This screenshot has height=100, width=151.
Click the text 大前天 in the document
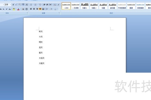(42, 63)
